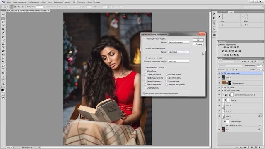Select the Crop tool
Image resolution: width=265 pixels, height=149 pixels.
3,29
